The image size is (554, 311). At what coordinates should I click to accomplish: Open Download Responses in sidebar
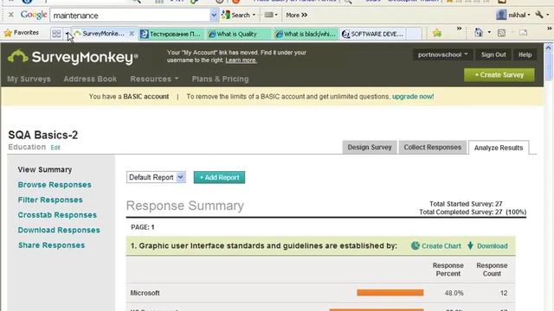coord(59,231)
